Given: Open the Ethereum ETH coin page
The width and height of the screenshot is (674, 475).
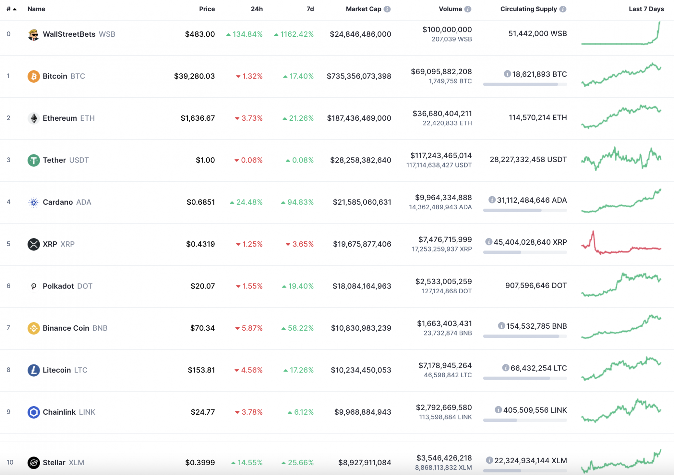Looking at the screenshot, I should (x=69, y=118).
